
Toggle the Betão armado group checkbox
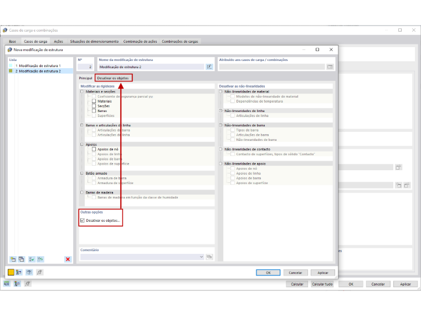(82, 174)
